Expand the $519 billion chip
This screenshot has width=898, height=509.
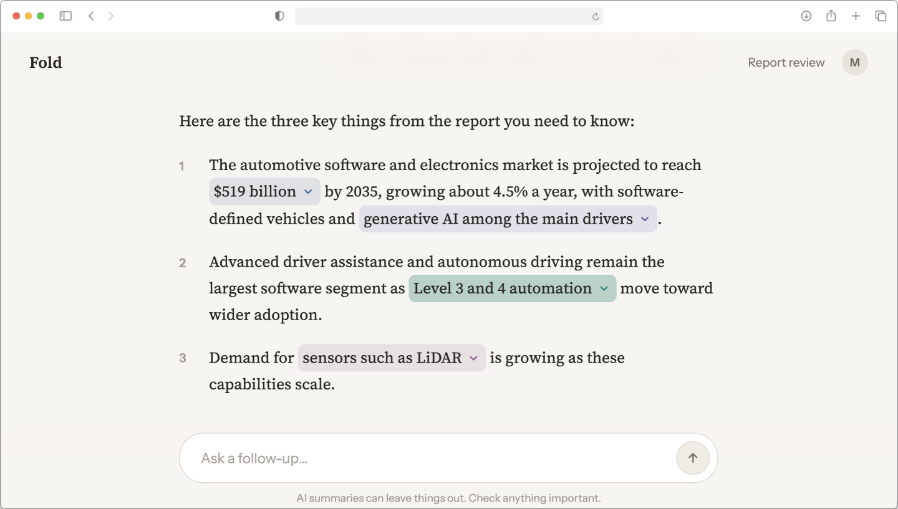264,191
